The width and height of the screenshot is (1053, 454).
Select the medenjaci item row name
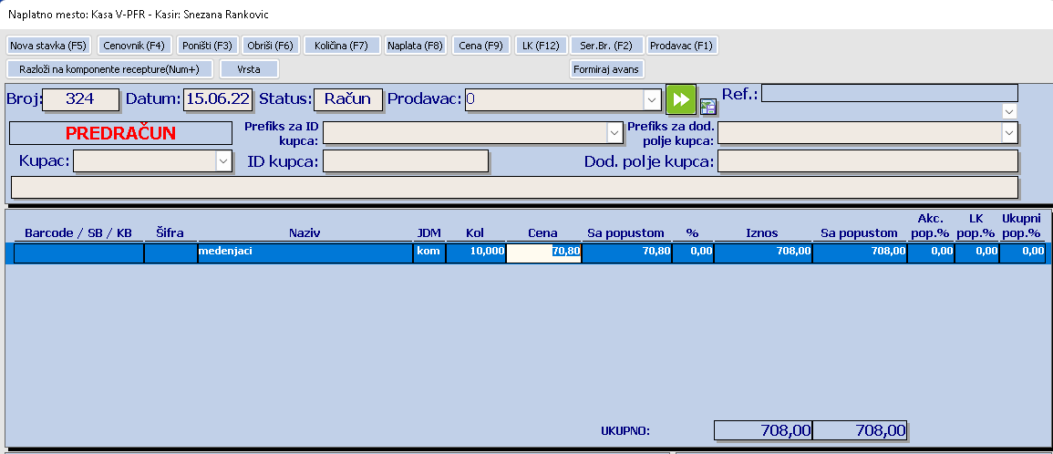click(305, 253)
